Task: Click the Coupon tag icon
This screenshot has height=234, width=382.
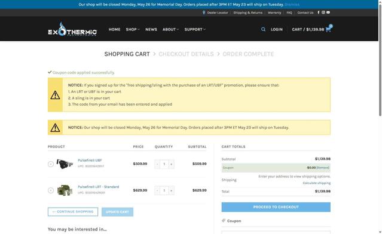Action: click(x=224, y=221)
